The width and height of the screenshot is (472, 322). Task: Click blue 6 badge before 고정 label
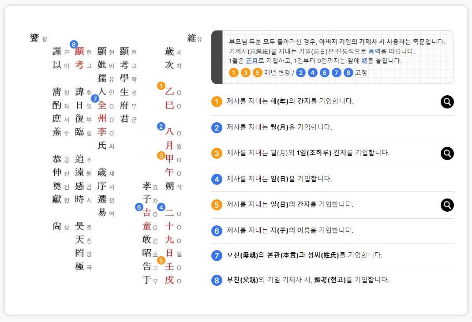[325, 72]
